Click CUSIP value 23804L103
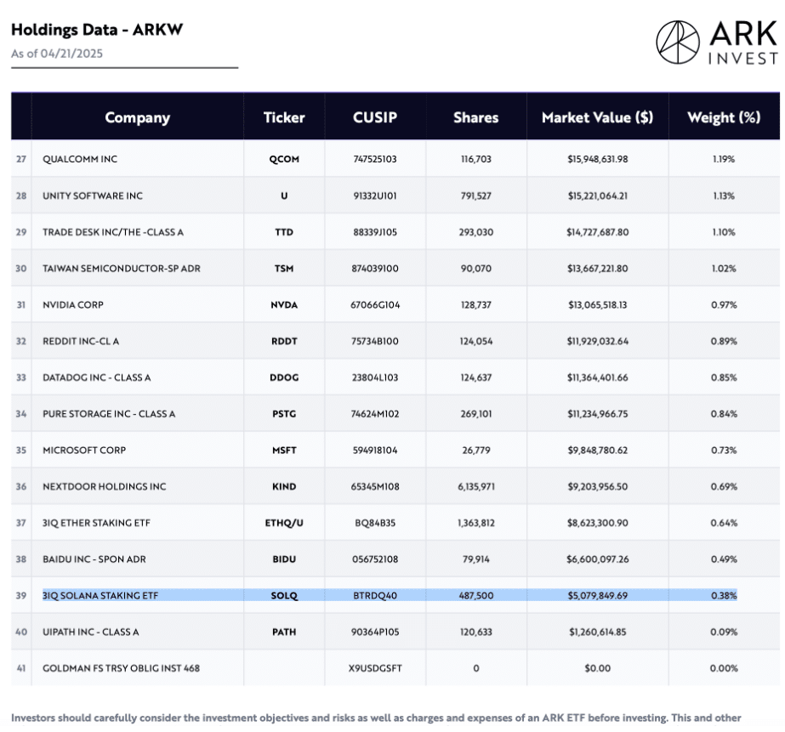 tap(375, 377)
